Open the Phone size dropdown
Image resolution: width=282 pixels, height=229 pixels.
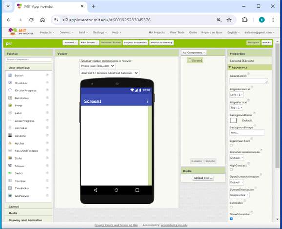pos(97,66)
